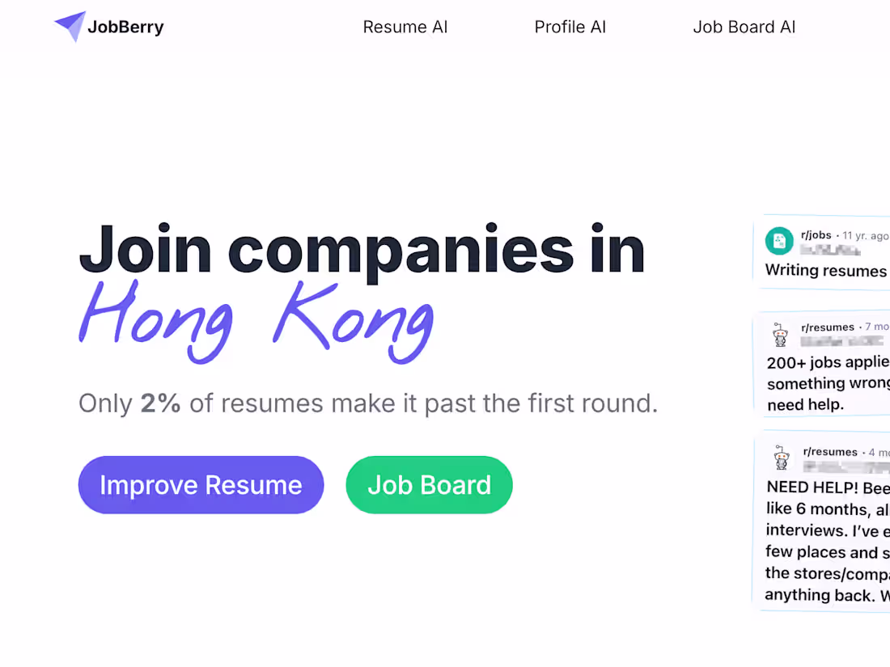Open the r/jobs subreddit link
This screenshot has height=667, width=890.
coord(814,235)
